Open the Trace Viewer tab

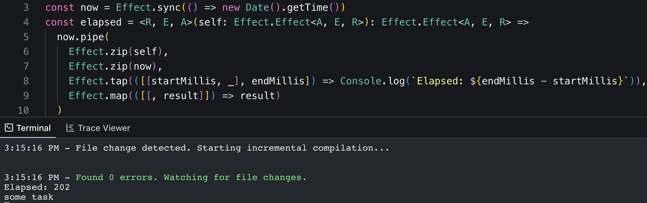coord(98,128)
